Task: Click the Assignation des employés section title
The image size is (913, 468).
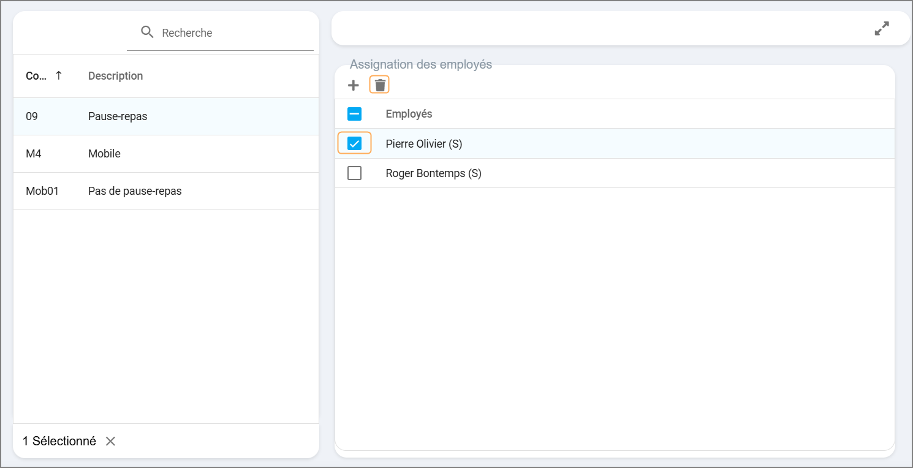Action: tap(420, 64)
